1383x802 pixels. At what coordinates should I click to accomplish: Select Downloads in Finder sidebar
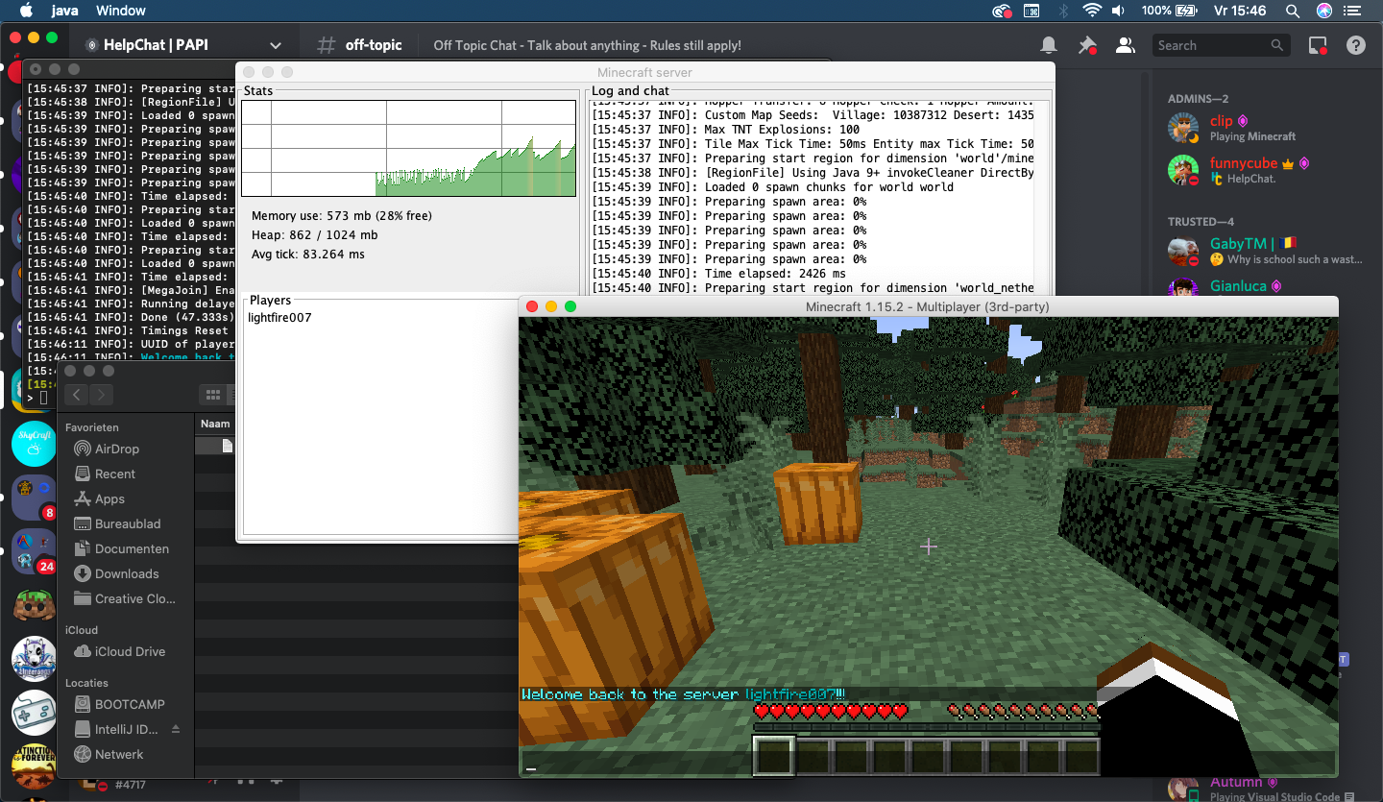[x=127, y=573]
